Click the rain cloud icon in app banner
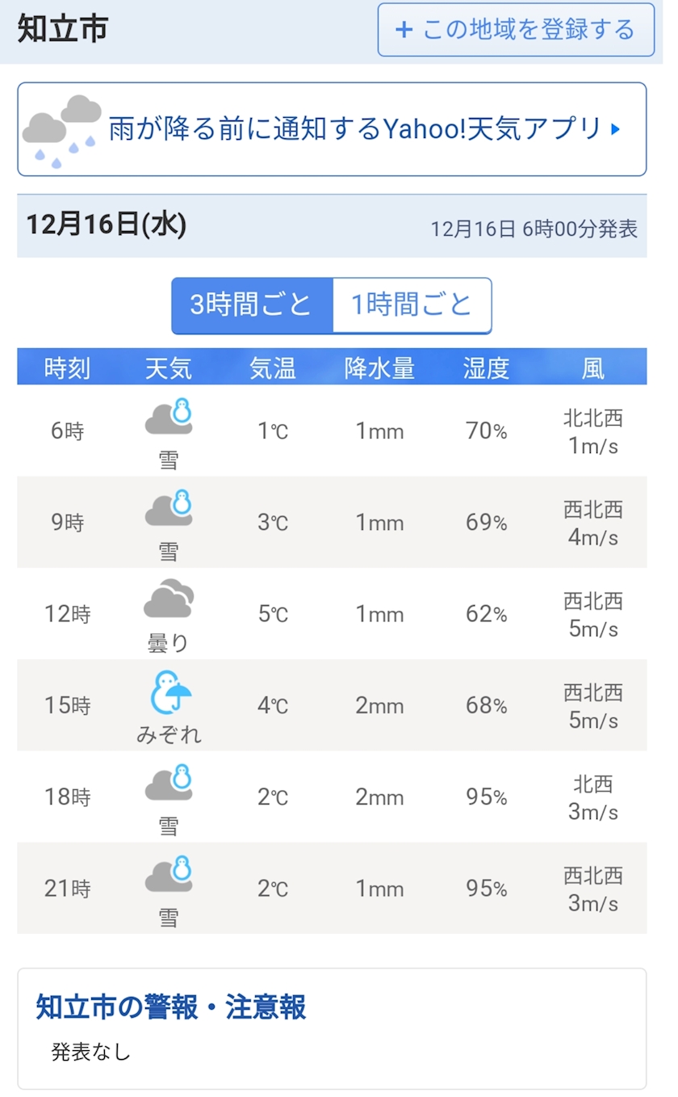Image resolution: width=678 pixels, height=1097 pixels. pyautogui.click(x=62, y=130)
